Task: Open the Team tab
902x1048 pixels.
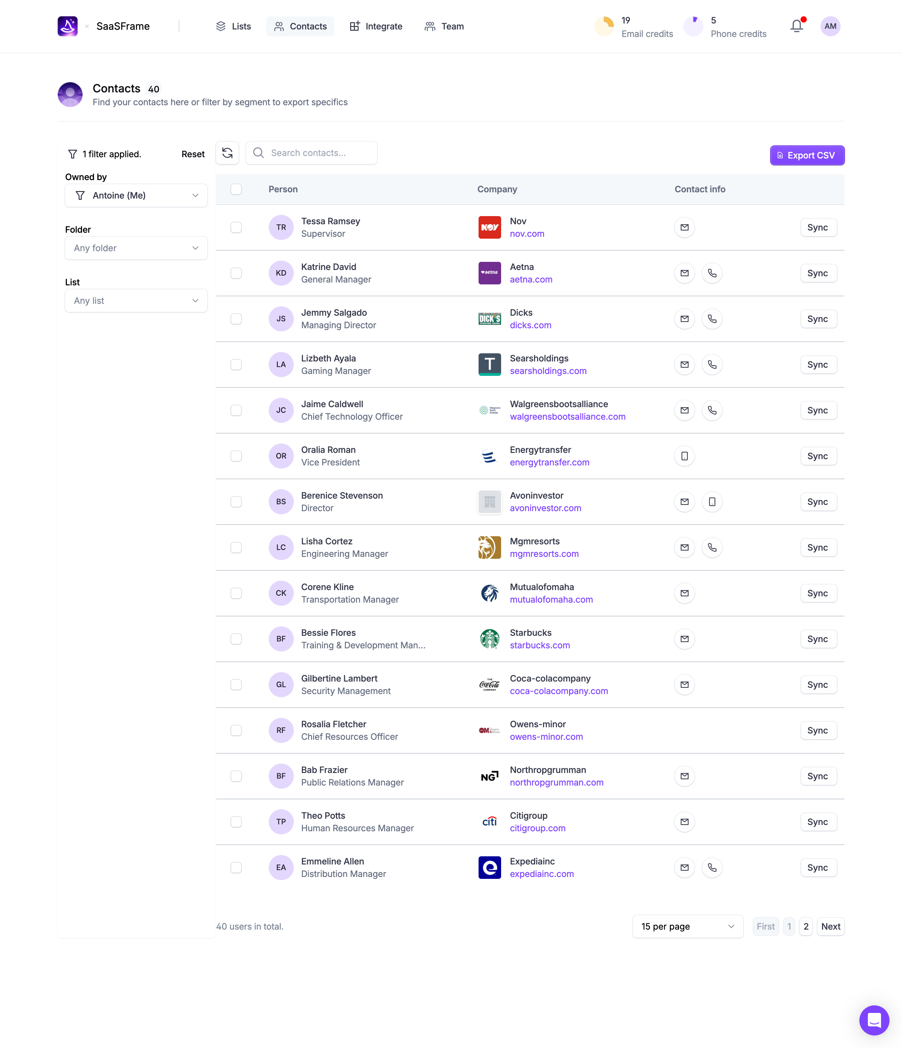Action: click(x=444, y=26)
